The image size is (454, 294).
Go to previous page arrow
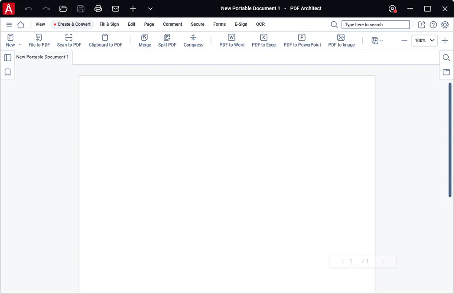coord(343,261)
